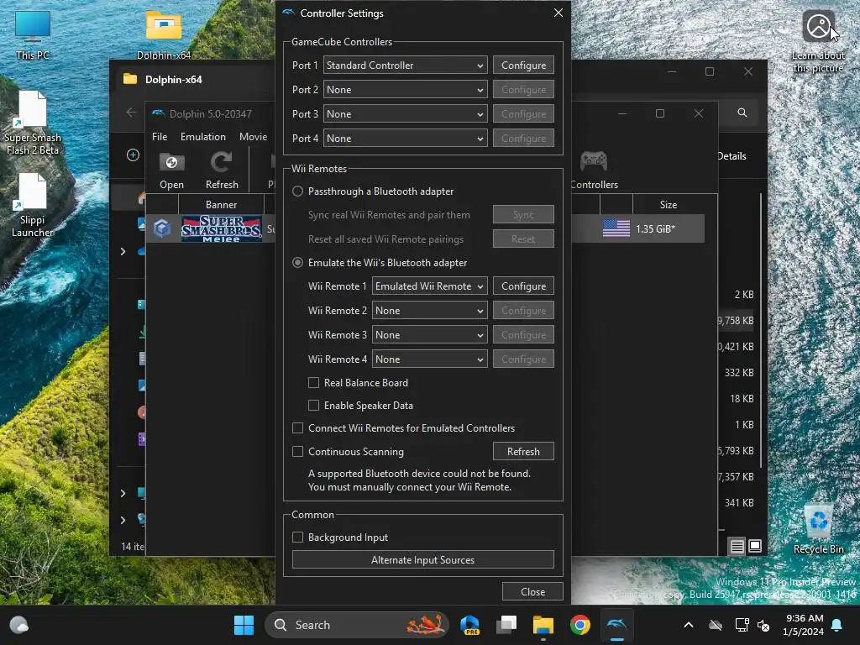Open Alternate Input Sources
The width and height of the screenshot is (860, 645).
click(x=423, y=560)
